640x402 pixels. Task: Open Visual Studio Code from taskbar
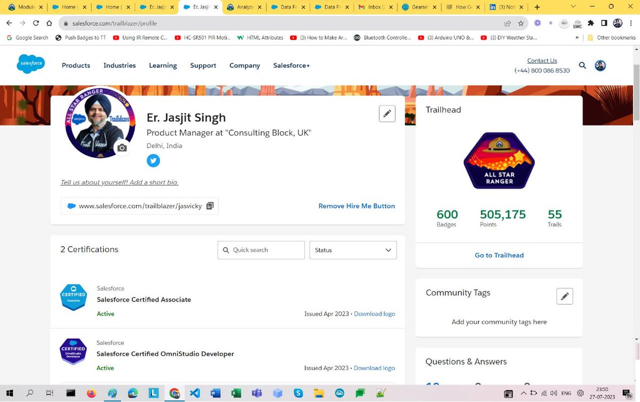point(195,393)
